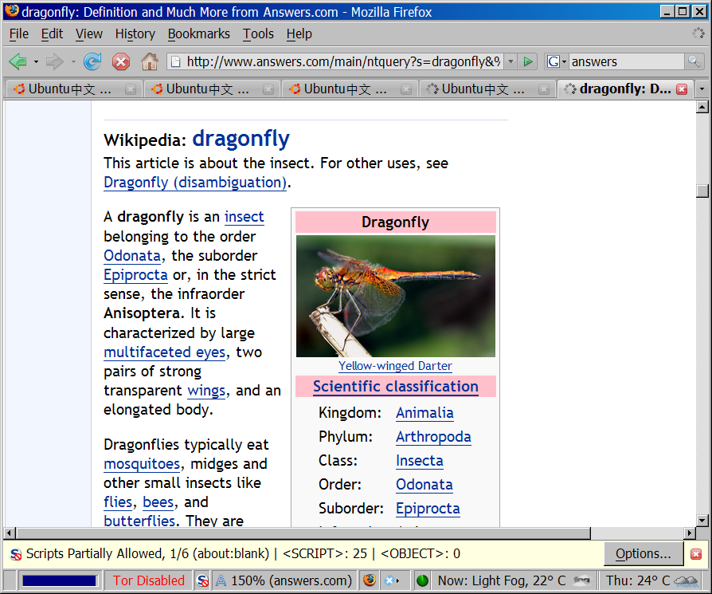
Task: Follow the bees link
Action: click(158, 502)
